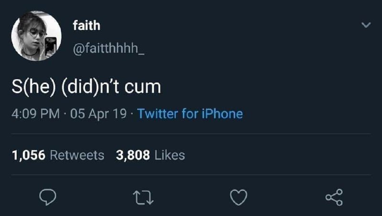The width and height of the screenshot is (382, 216).
Task: Open the @faitthhhh_ handle profile
Action: click(109, 48)
